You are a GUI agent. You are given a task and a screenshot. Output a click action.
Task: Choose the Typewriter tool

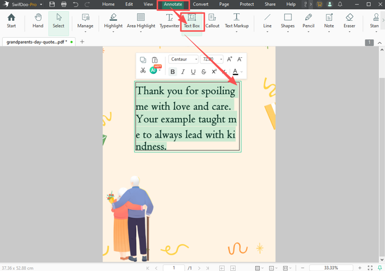170,21
